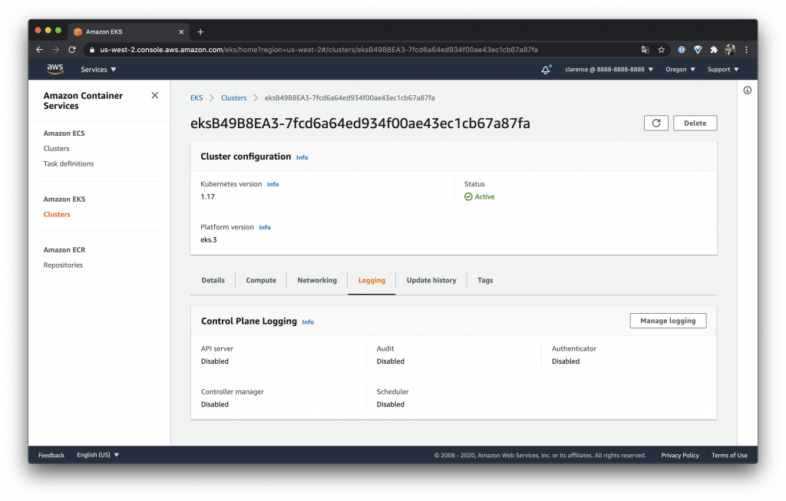Screen dimensions: 786x501
Task: Open Terms of Use footer link
Action: click(729, 456)
